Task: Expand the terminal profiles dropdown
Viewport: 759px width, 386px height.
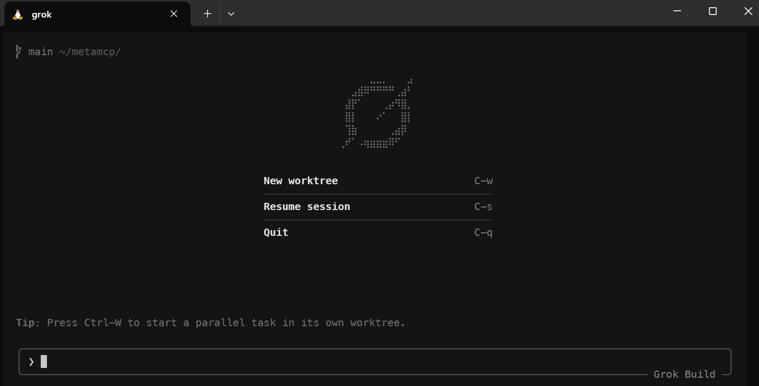Action: 231,14
